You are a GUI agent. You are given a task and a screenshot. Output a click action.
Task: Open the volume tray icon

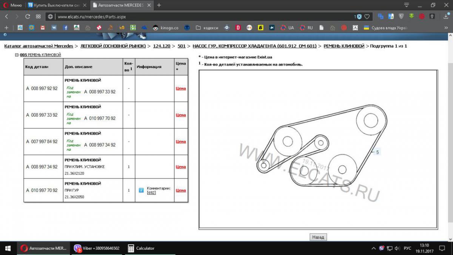(x=397, y=248)
